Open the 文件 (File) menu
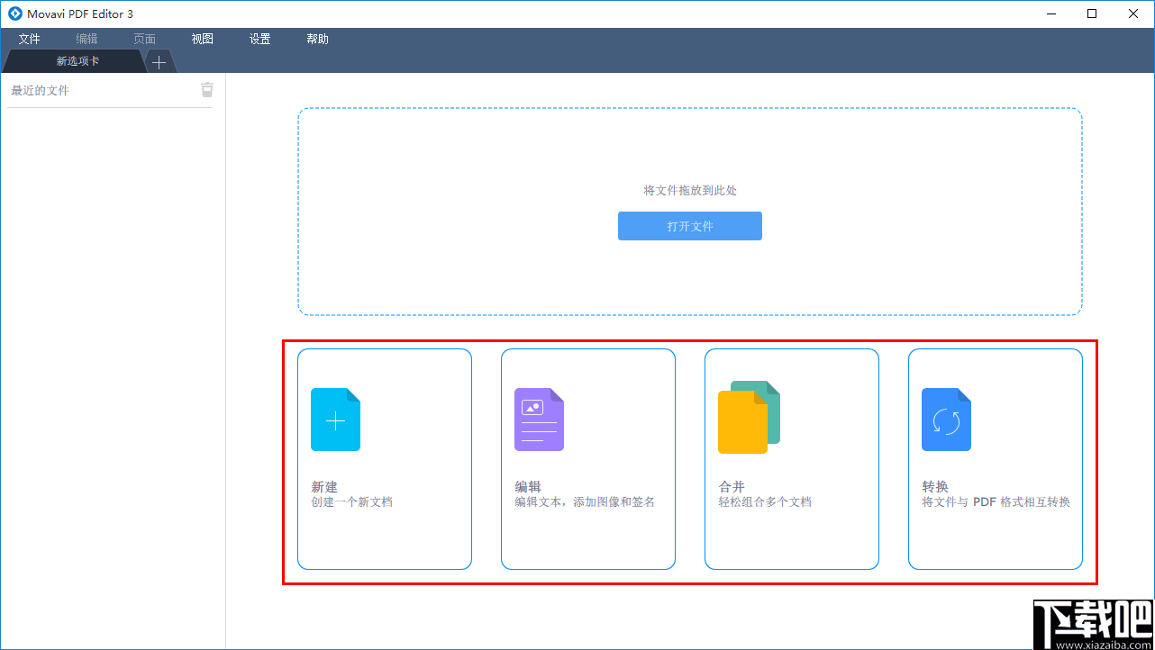The width and height of the screenshot is (1155, 650). coord(29,39)
